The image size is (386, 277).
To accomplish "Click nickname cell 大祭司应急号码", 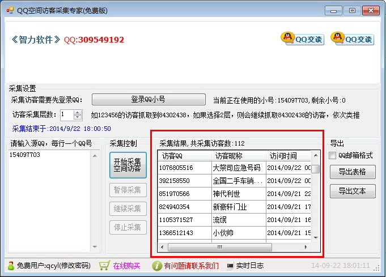I will (239, 168).
